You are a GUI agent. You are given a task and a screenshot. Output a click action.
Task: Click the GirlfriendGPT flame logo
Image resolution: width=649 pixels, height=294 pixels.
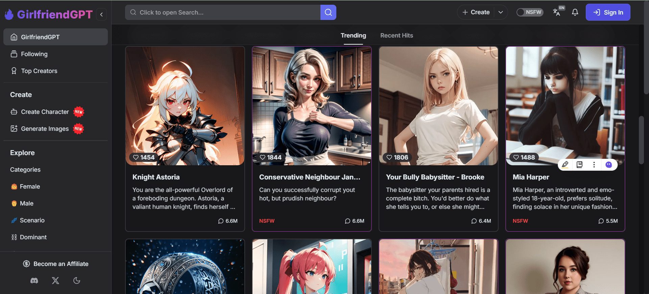pos(9,14)
